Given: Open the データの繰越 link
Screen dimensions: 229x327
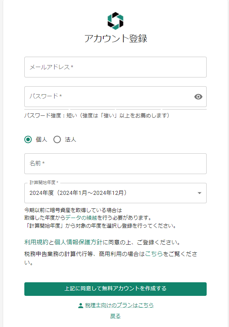Looking at the screenshot, I should pos(81,218).
